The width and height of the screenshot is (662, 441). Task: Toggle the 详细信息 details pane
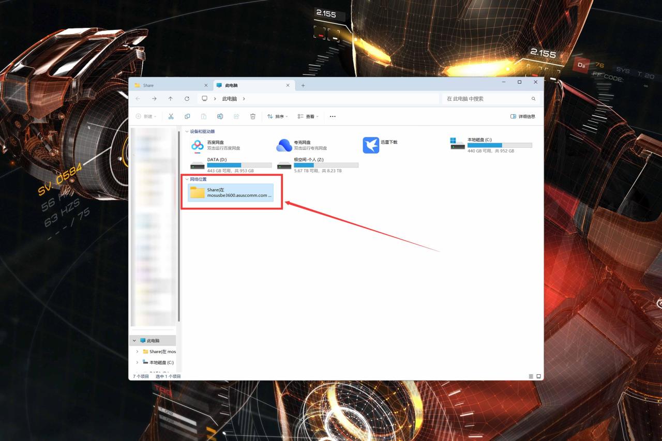pyautogui.click(x=523, y=116)
